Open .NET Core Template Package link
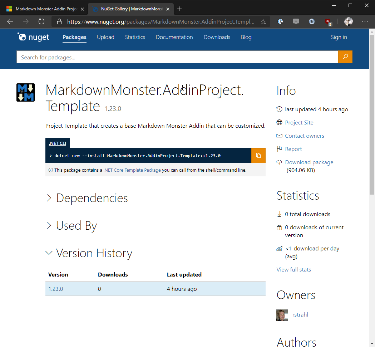 pos(132,170)
